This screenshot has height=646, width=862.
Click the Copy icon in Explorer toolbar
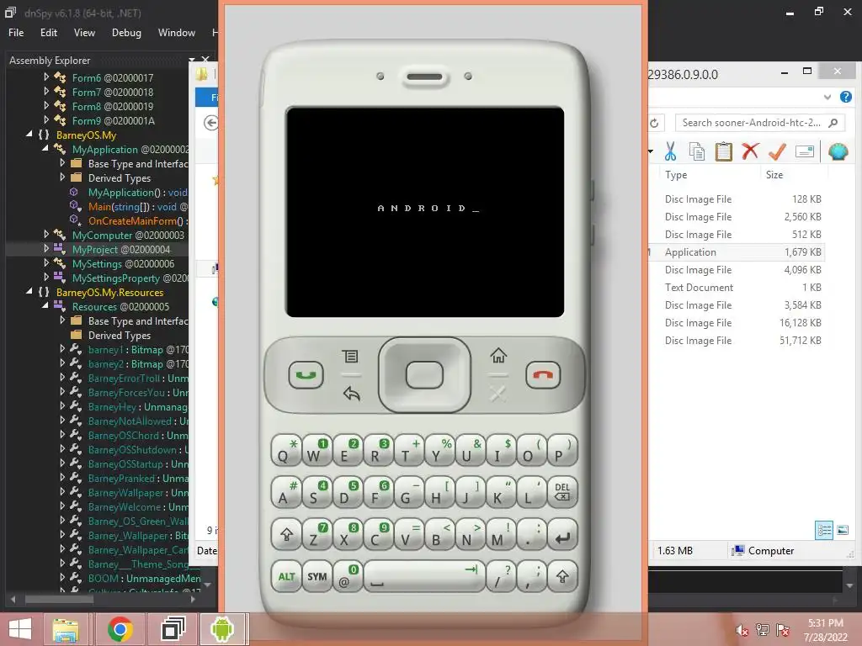click(x=696, y=151)
